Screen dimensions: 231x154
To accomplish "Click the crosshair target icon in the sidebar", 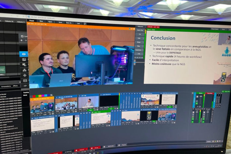I will point(24,75).
